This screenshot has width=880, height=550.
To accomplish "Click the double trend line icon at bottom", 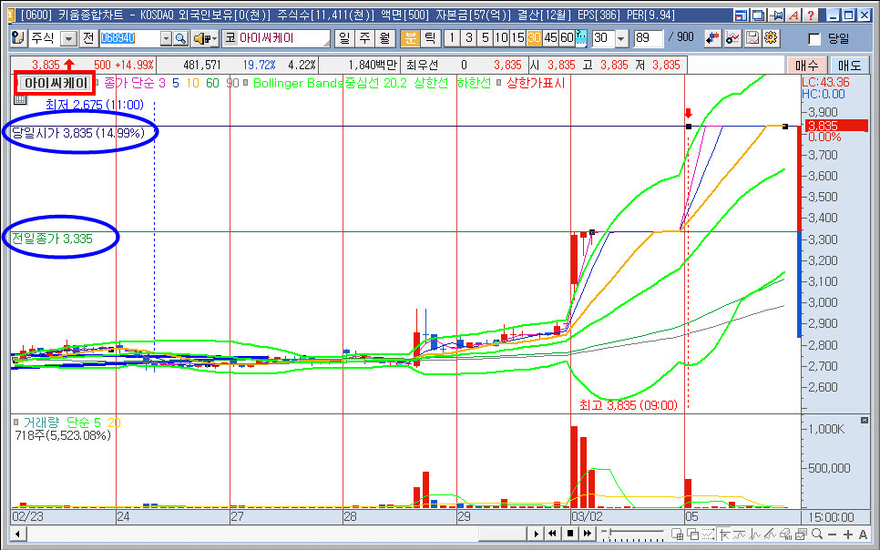I will pyautogui.click(x=740, y=534).
